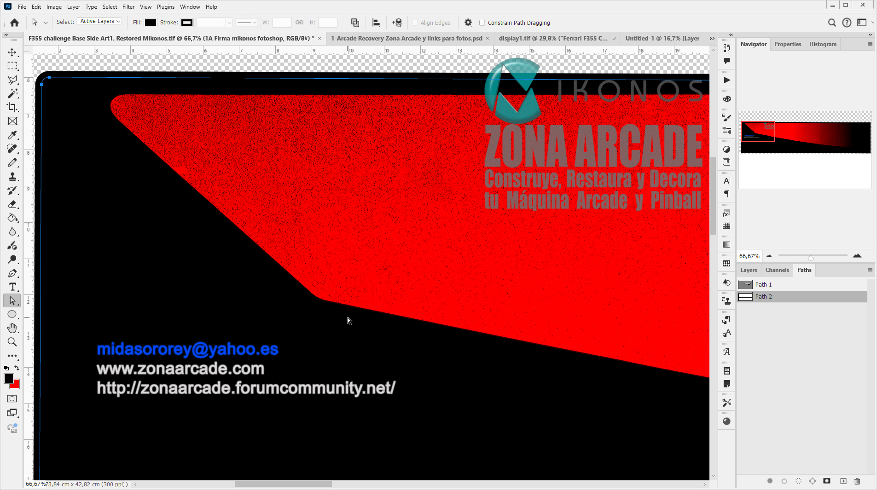This screenshot has width=877, height=490.
Task: Click the Home icon in options bar
Action: tap(14, 23)
